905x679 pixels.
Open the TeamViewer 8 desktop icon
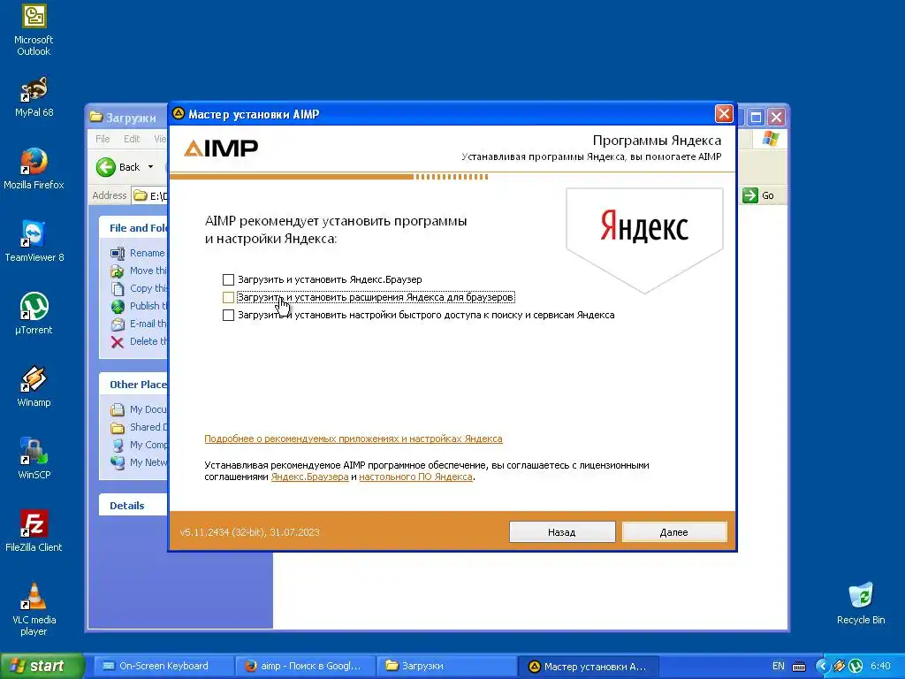click(34, 241)
